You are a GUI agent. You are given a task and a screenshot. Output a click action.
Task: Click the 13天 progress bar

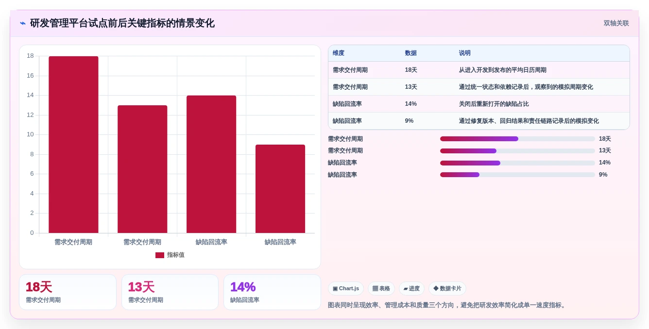click(517, 151)
